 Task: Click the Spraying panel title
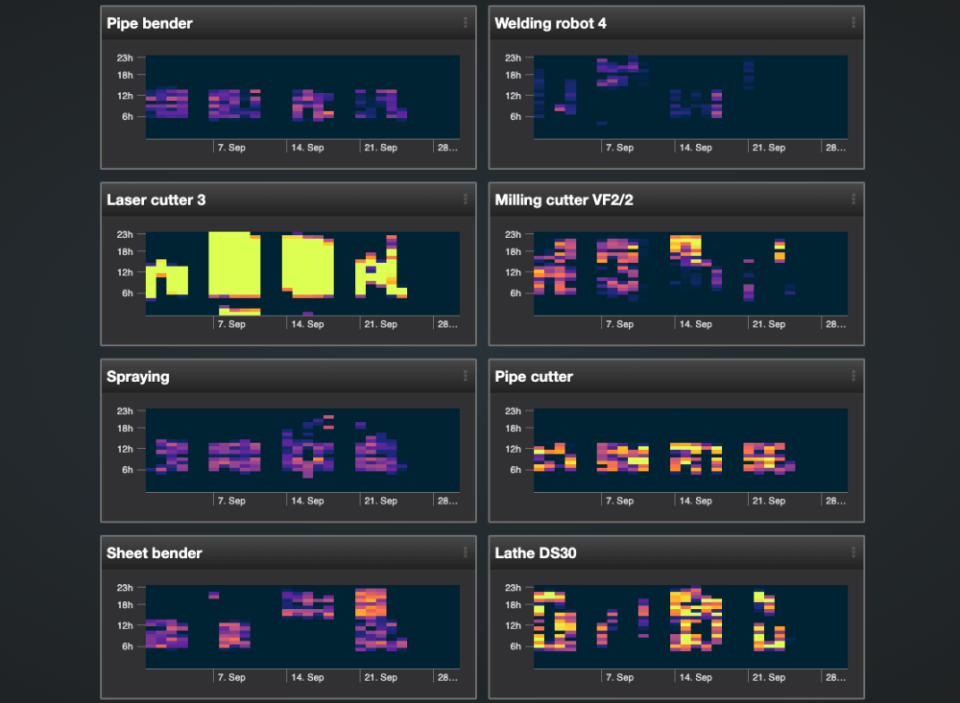[138, 376]
